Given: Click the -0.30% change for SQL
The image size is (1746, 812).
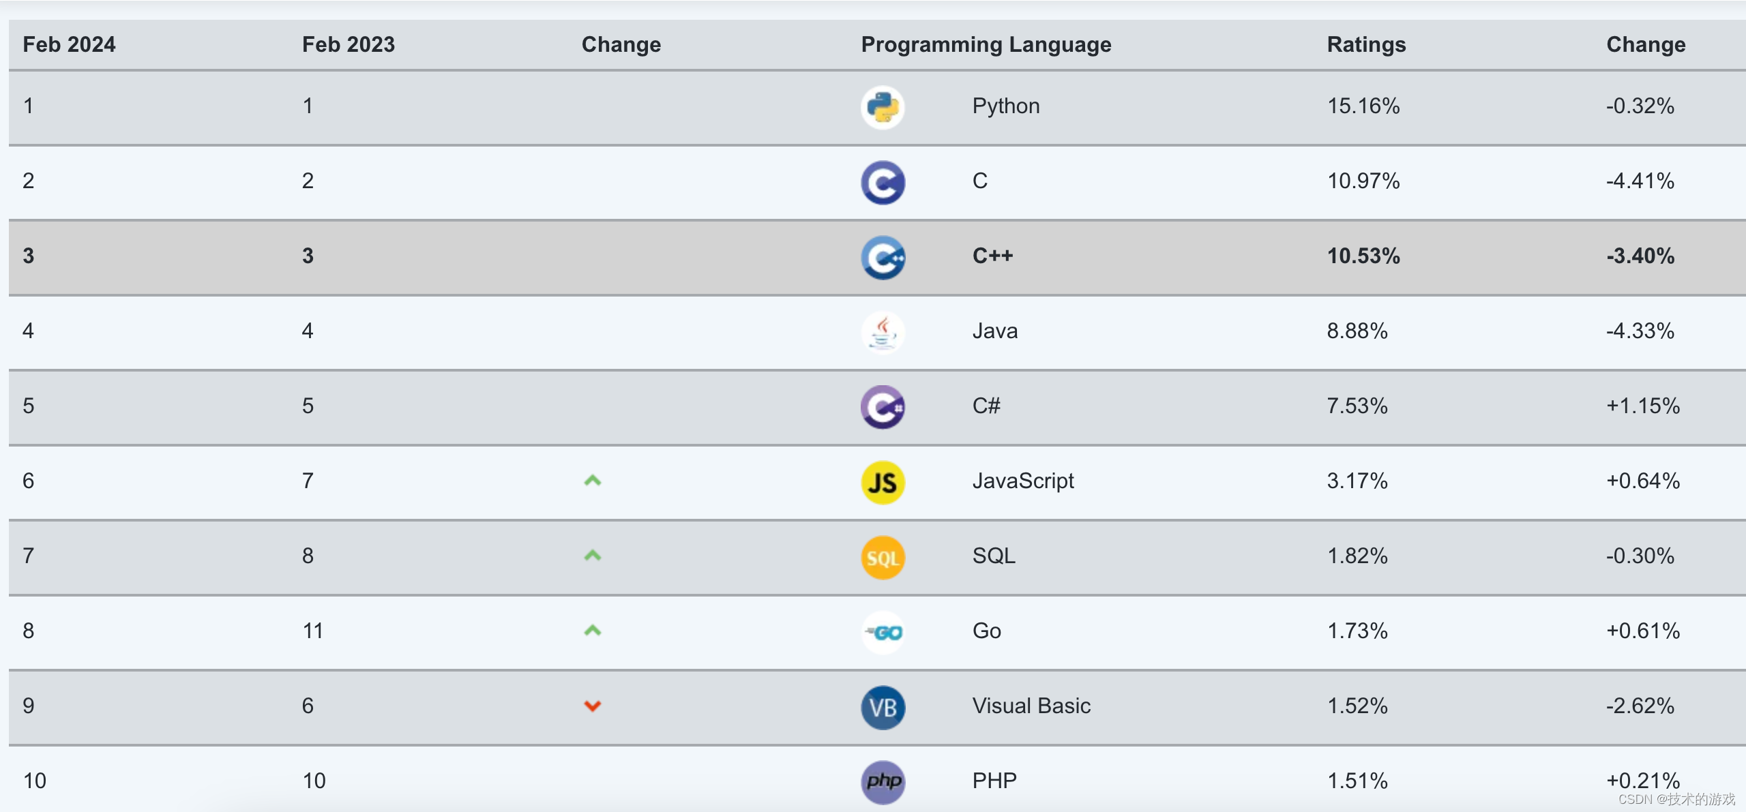Looking at the screenshot, I should tap(1640, 556).
